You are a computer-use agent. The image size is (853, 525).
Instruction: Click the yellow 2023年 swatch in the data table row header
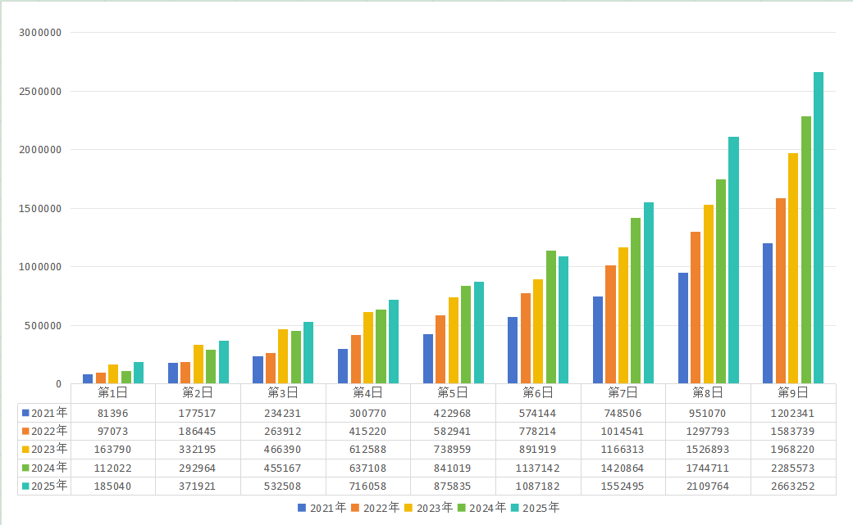coord(25,450)
